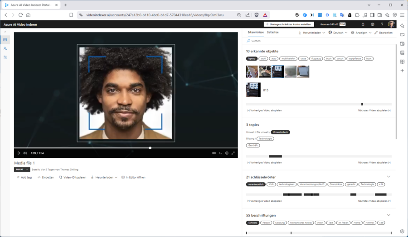Change the PRIVAT privacy dropdown
This screenshot has height=237, width=408.
(x=22, y=170)
